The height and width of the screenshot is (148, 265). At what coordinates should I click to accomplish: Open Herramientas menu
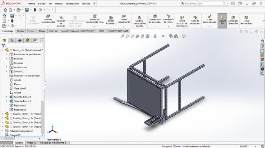[72, 4]
